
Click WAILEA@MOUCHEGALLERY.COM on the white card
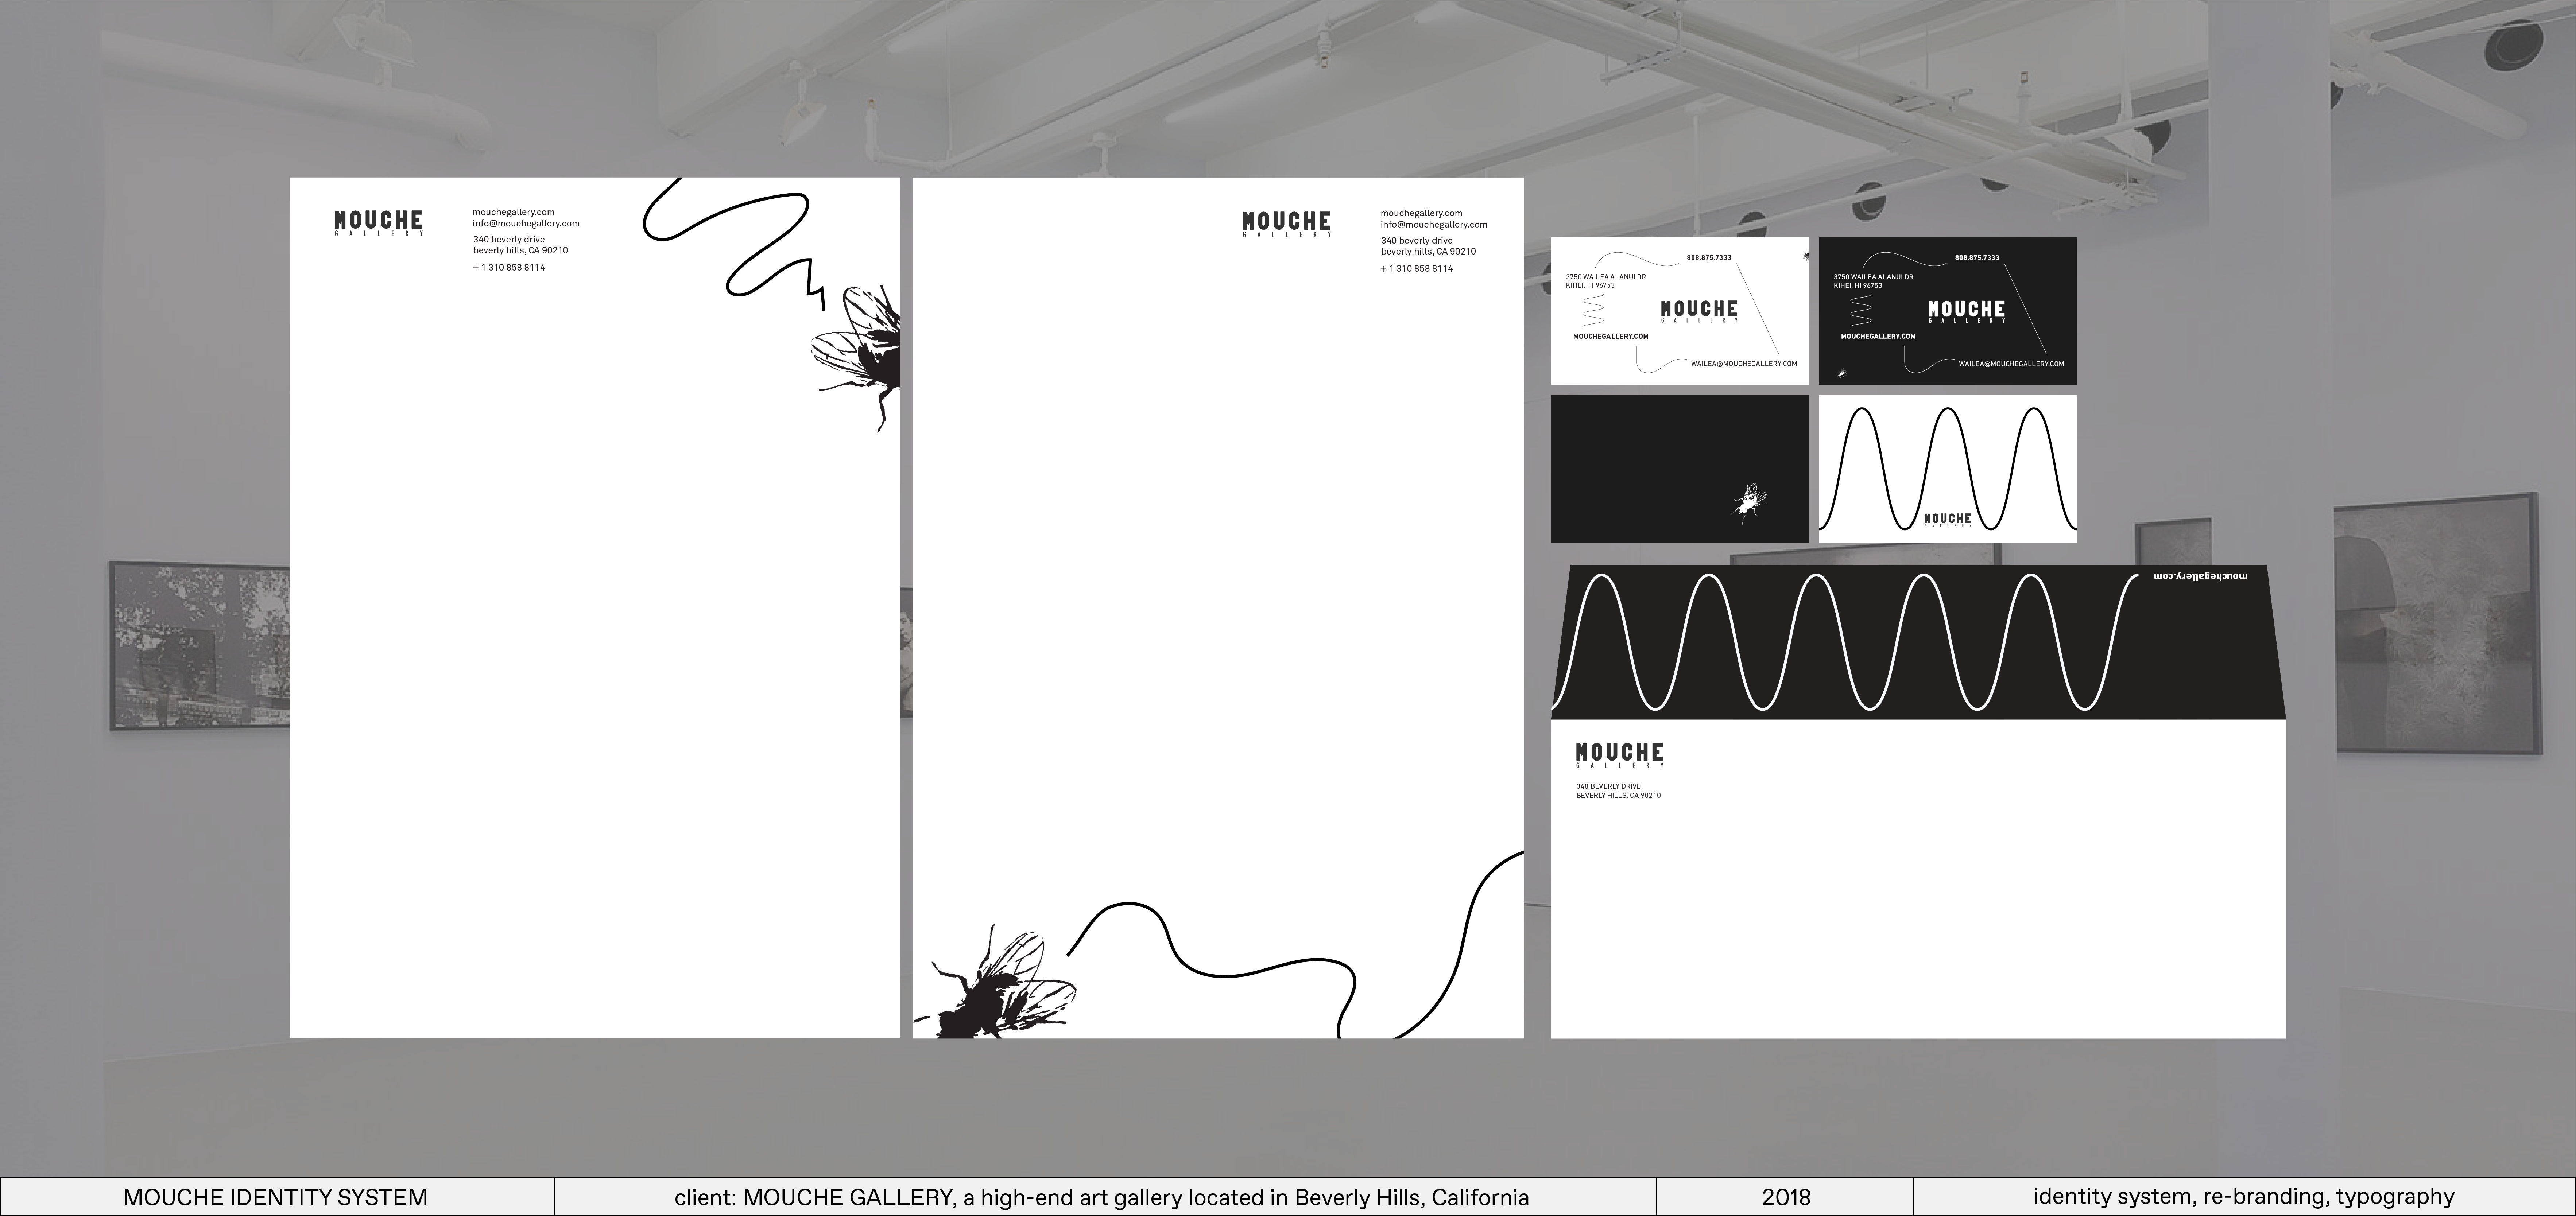tap(1744, 364)
